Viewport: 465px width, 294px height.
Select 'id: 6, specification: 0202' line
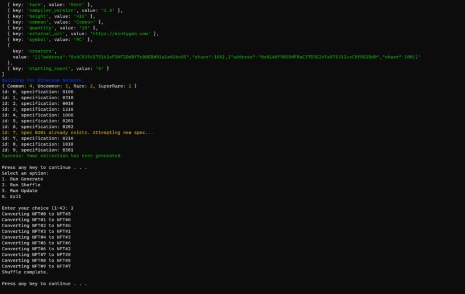click(x=37, y=127)
